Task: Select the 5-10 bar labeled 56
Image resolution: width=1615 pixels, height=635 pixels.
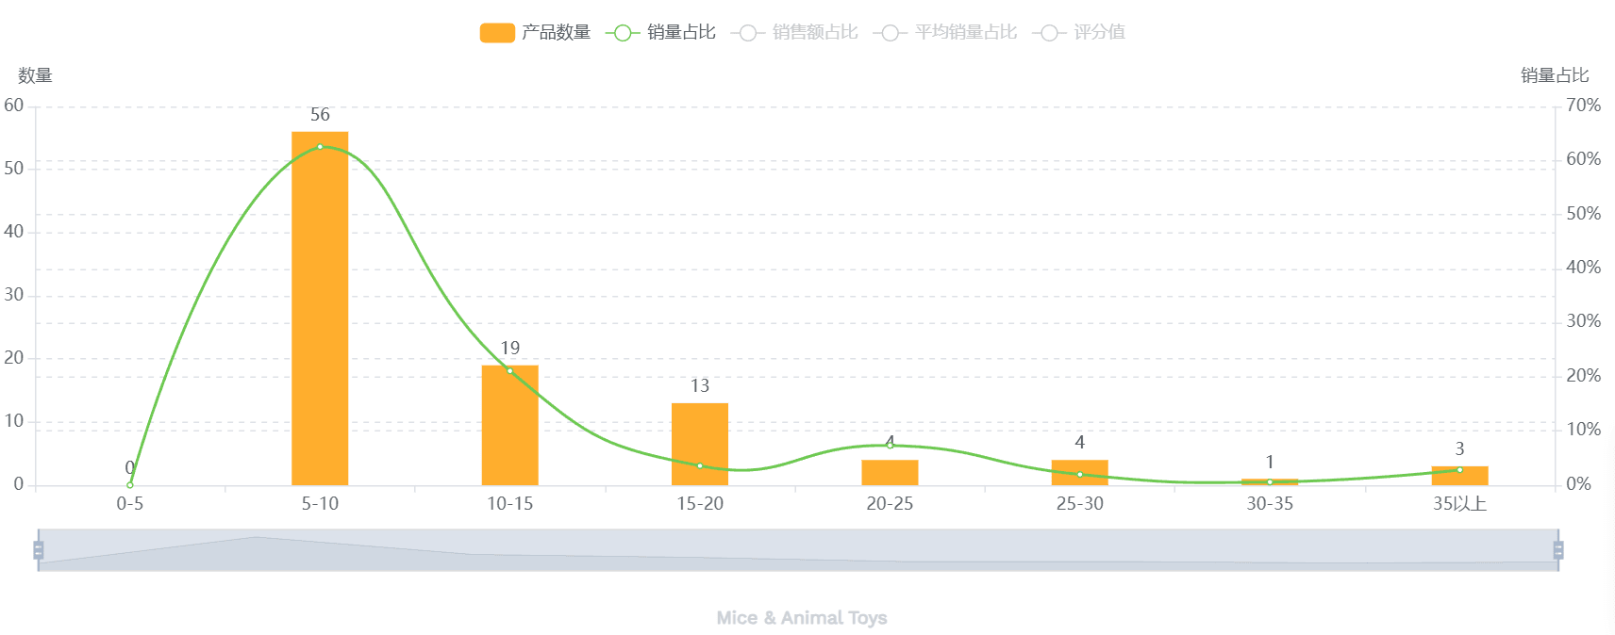Action: (320, 311)
